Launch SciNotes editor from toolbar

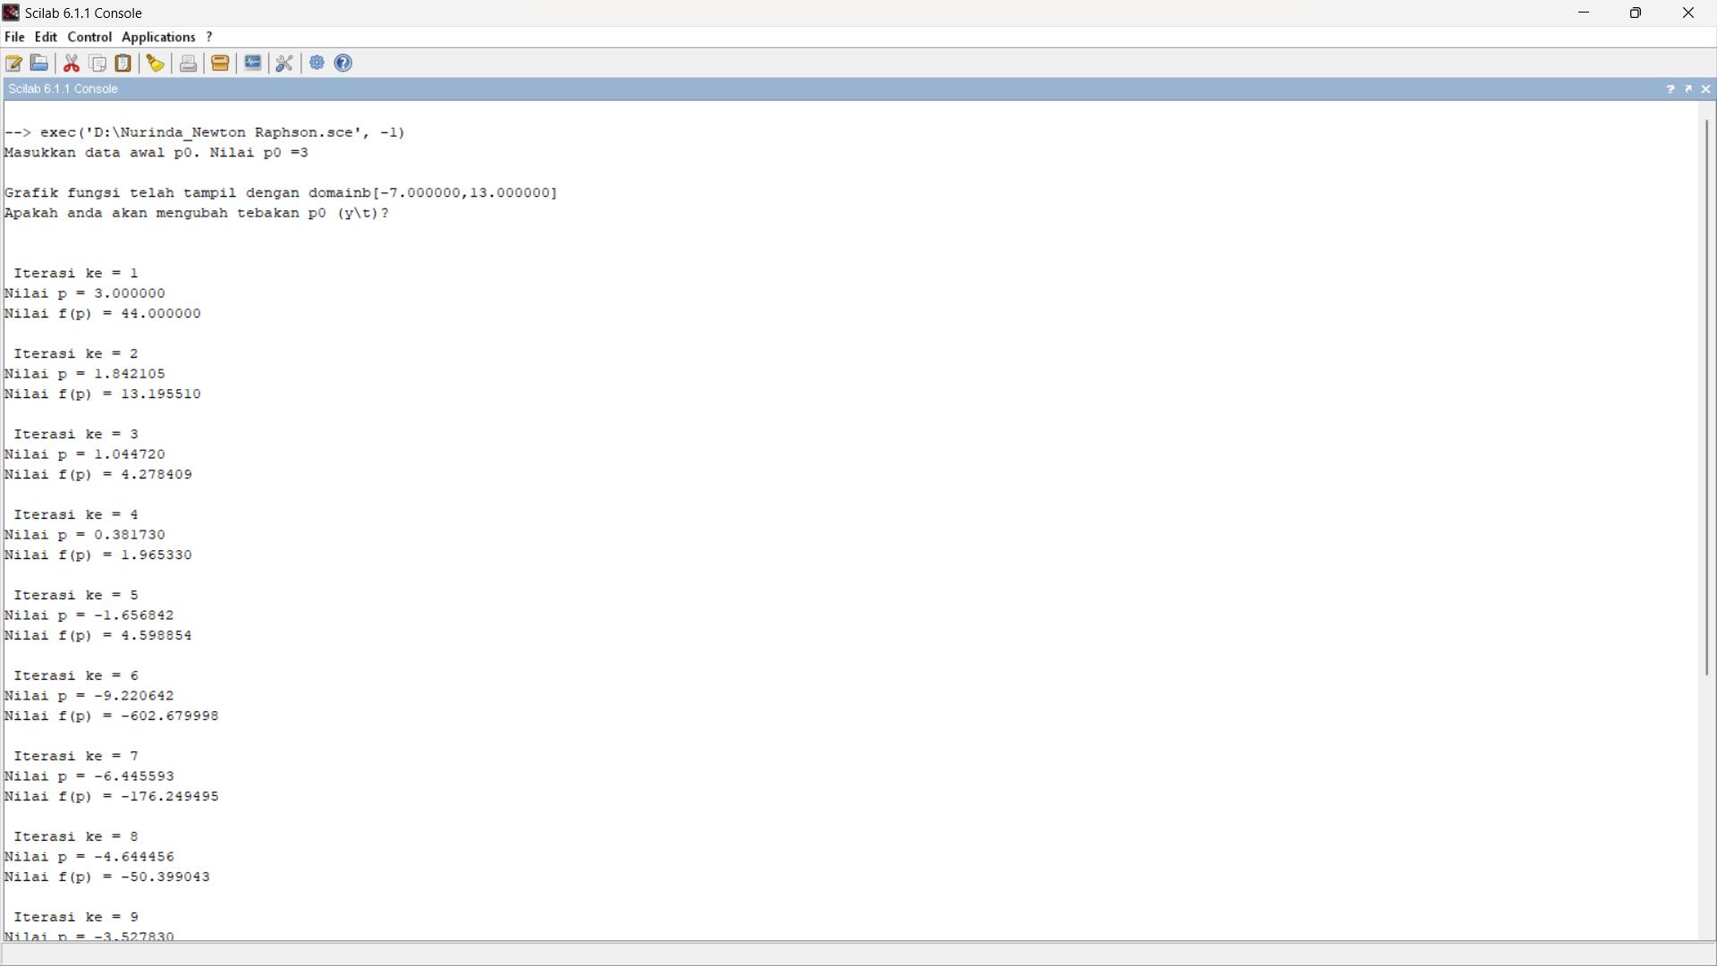point(14,64)
